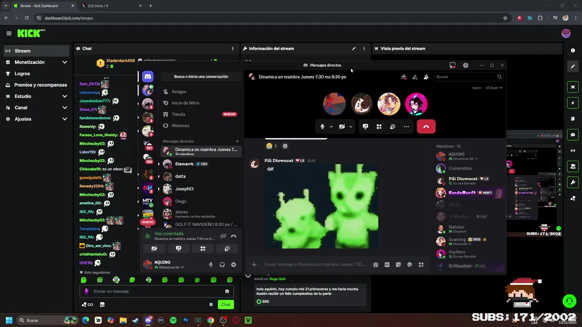Image resolution: width=582 pixels, height=327 pixels.
Task: Open Discord inbox icon in title bar
Action: click(452, 65)
